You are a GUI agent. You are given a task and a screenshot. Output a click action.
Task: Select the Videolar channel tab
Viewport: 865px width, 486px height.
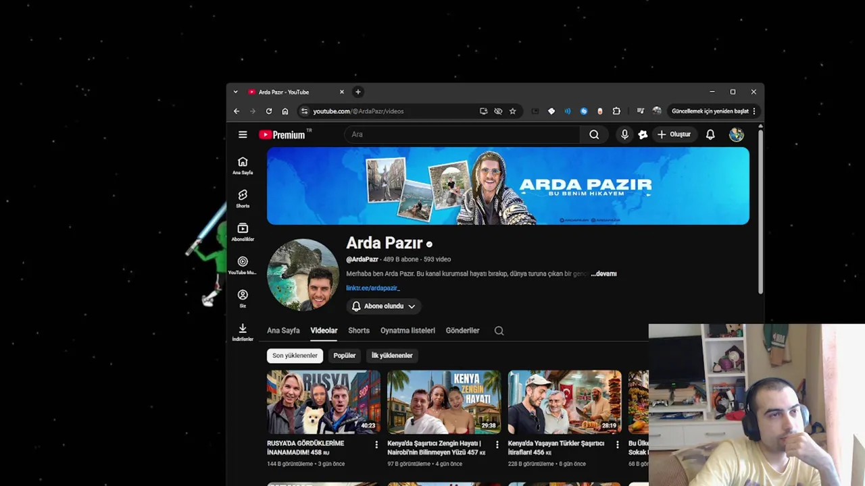[324, 331]
